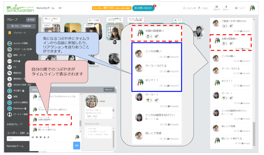Screen dimensions: 264x155
Task: Click the グループ投稿検索 search button
Action: pyautogui.click(x=21, y=26)
